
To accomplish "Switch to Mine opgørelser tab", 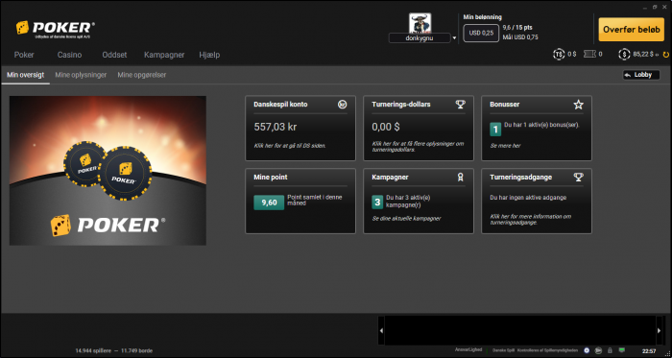I will (x=142, y=75).
